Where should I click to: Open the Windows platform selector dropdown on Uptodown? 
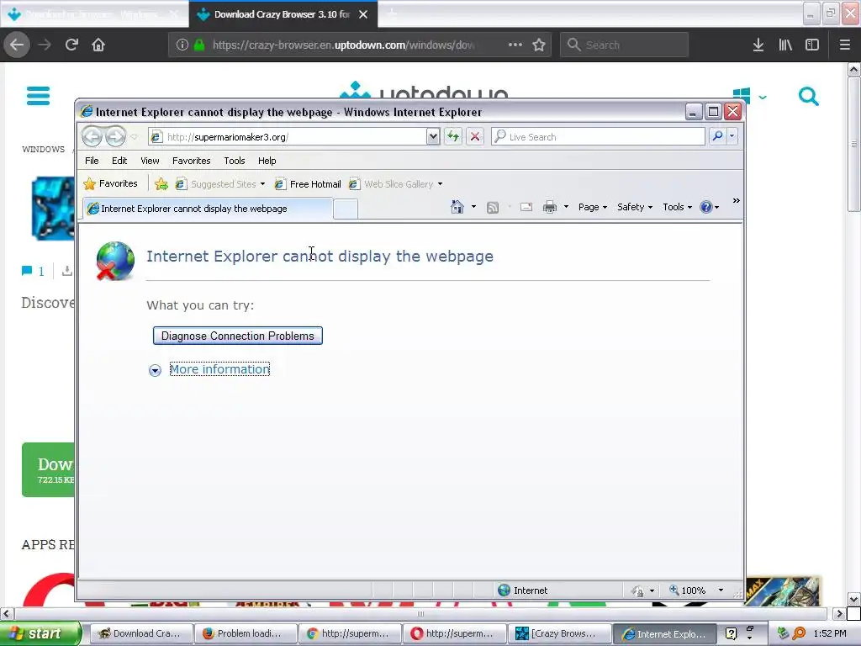750,97
